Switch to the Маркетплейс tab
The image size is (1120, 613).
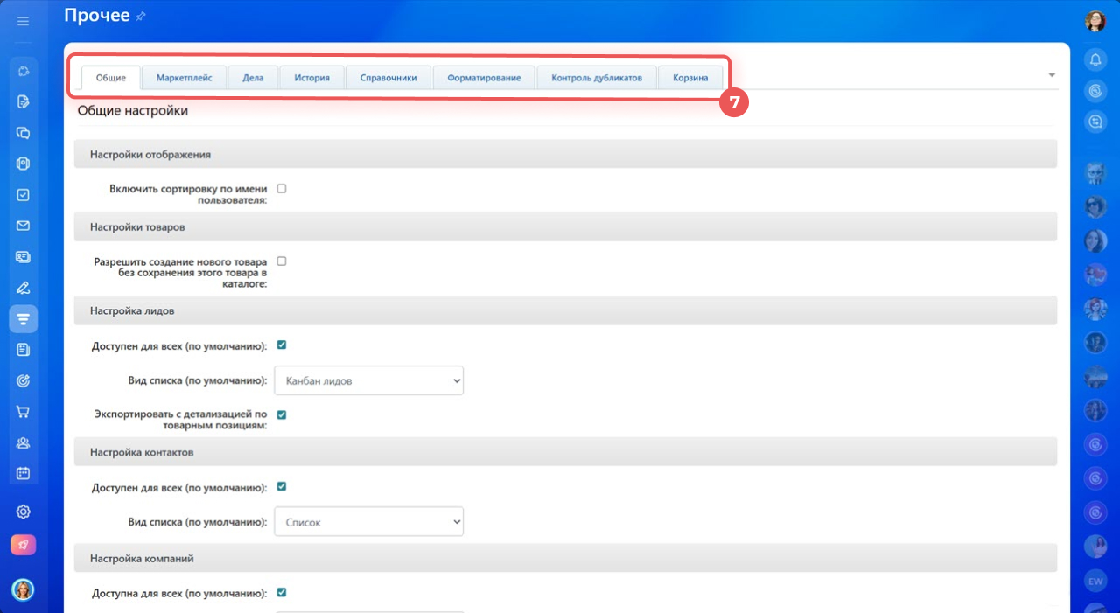184,78
